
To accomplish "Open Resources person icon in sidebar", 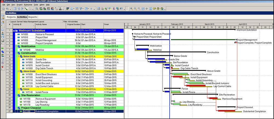I will tap(3, 33).
